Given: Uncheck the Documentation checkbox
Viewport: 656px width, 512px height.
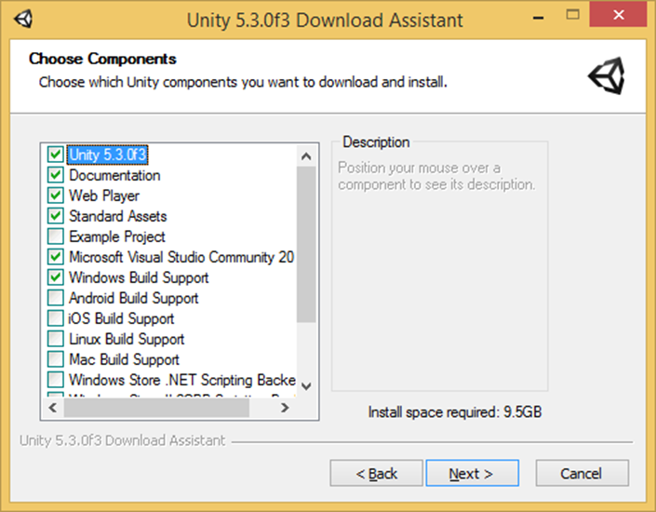Looking at the screenshot, I should (55, 175).
